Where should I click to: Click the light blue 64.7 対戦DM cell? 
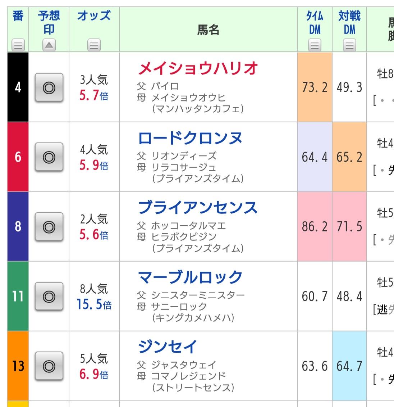pos(349,366)
